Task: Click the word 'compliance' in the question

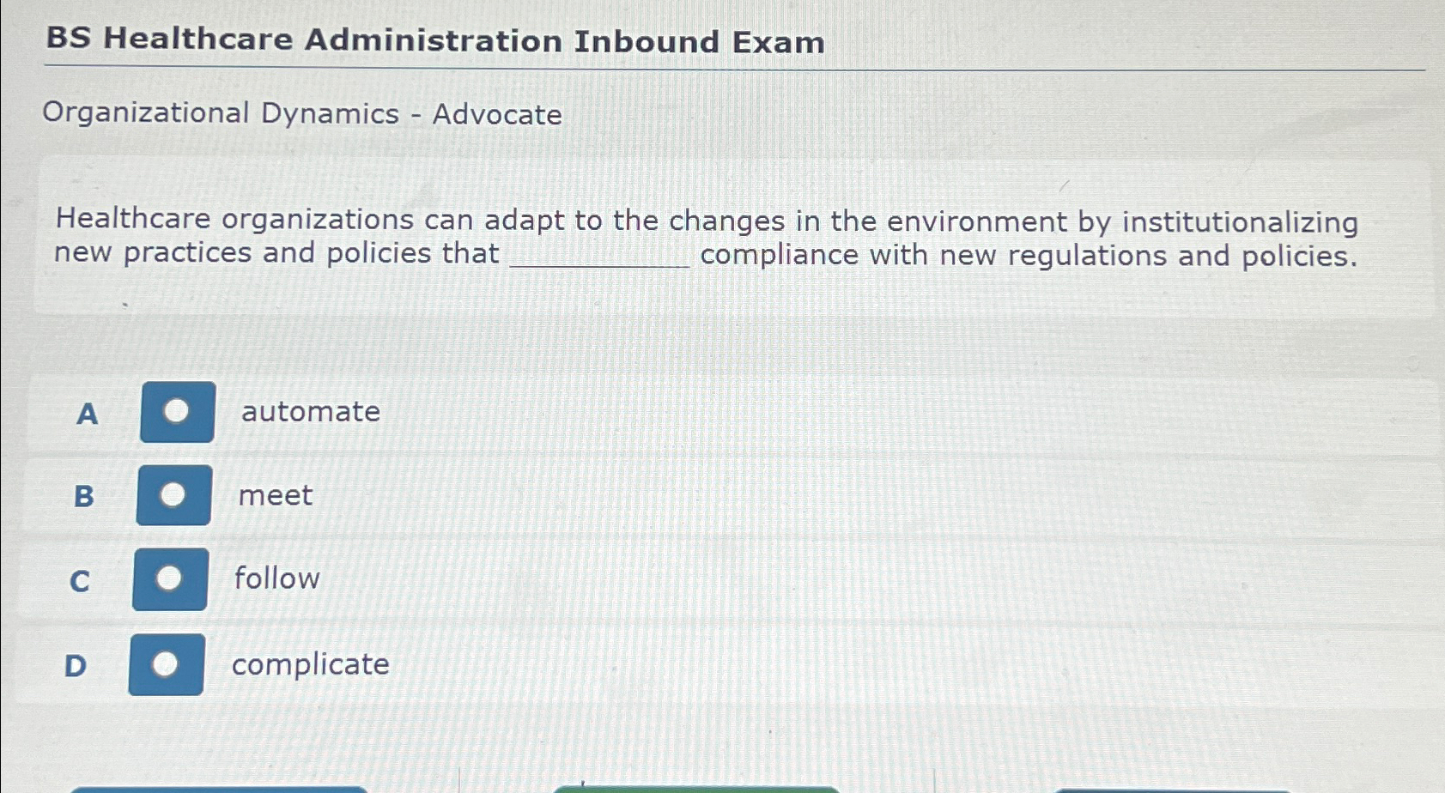Action: point(779,254)
